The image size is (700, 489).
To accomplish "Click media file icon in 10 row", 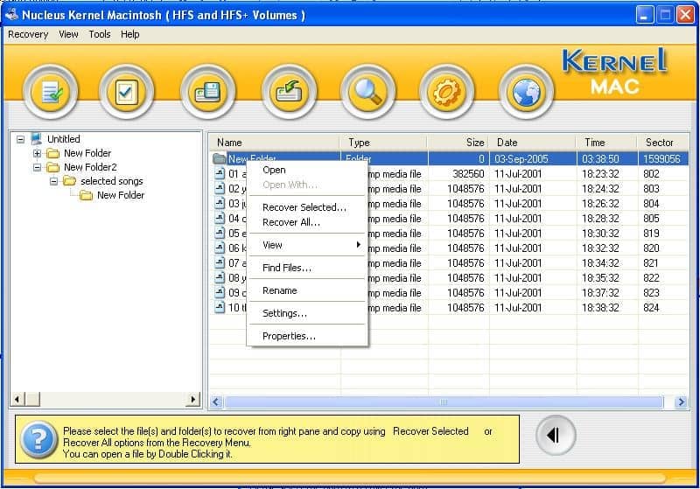I will (x=220, y=307).
